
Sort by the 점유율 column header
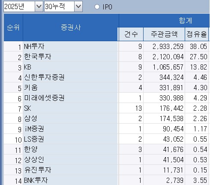click(x=197, y=34)
